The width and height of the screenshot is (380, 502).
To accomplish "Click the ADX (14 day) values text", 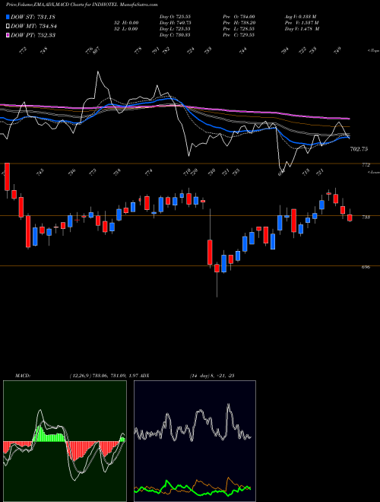I will [x=212, y=376].
